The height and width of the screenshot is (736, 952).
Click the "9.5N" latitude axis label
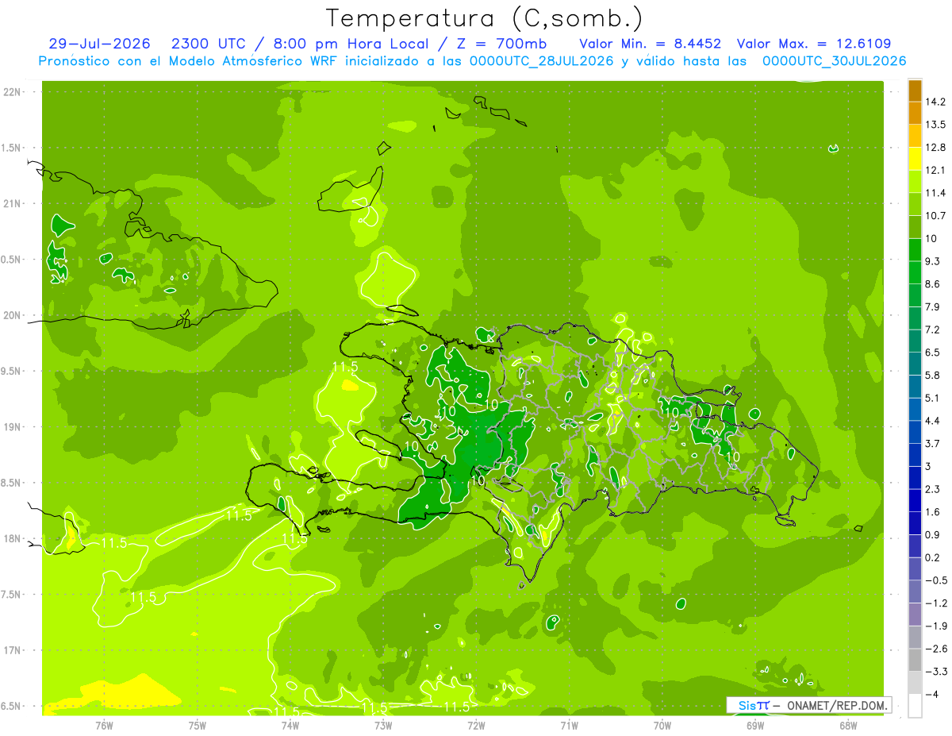point(12,372)
